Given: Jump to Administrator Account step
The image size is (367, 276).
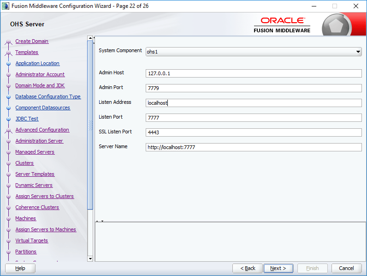Looking at the screenshot, I should [x=40, y=74].
